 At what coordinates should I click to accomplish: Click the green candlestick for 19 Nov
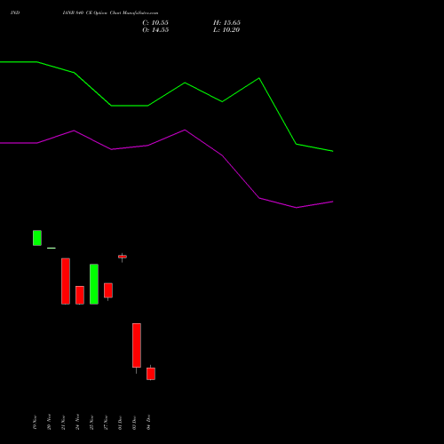pyautogui.click(x=37, y=238)
